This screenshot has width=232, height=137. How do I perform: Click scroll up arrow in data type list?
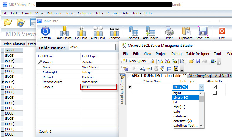(201, 93)
